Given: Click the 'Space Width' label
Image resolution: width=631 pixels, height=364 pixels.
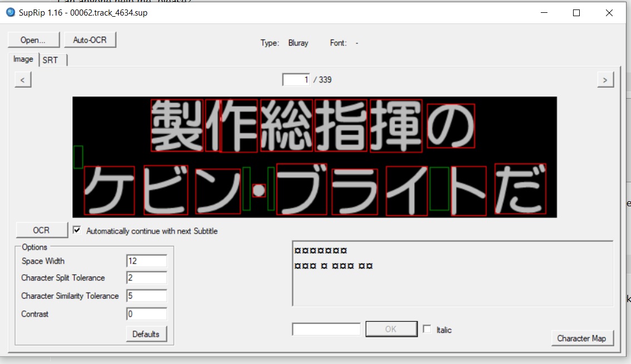Looking at the screenshot, I should (x=43, y=261).
